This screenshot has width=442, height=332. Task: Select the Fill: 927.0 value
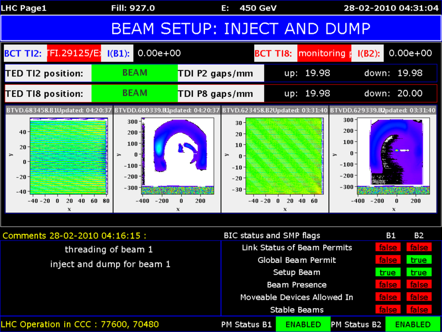133,8
